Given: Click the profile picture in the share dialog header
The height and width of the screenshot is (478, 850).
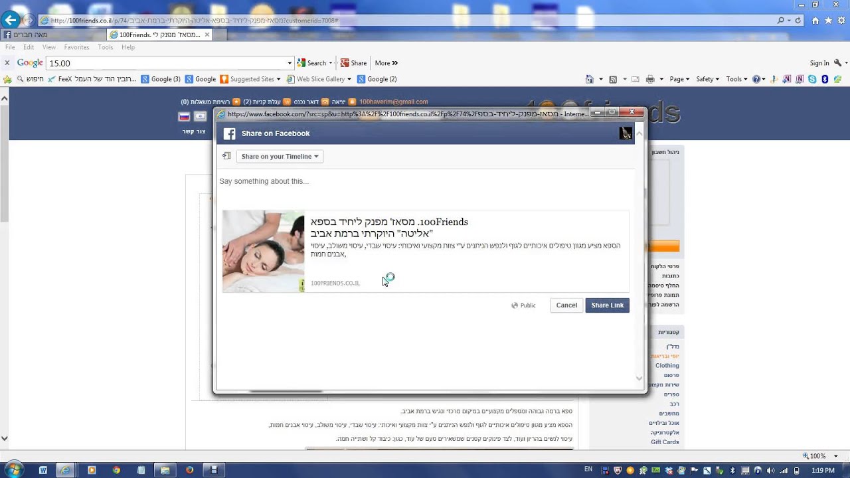Looking at the screenshot, I should coord(626,133).
